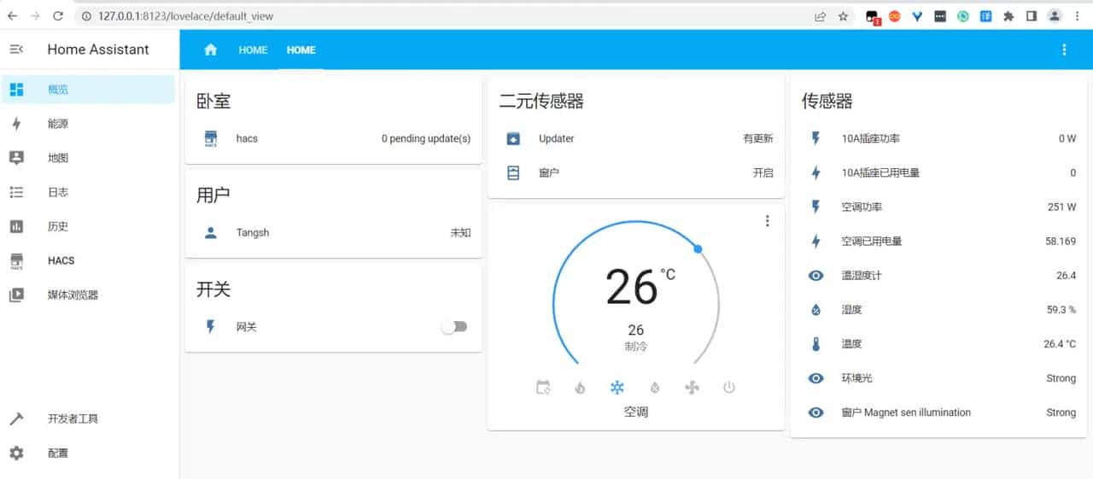Viewport: 1093px width, 479px height.
Task: Set thermostat to heat mode (flame)
Action: click(x=580, y=387)
